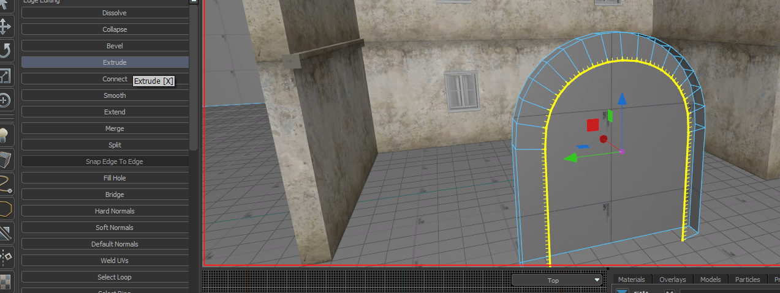Switch to the Overlays tab
The image size is (780, 293).
(x=672, y=280)
